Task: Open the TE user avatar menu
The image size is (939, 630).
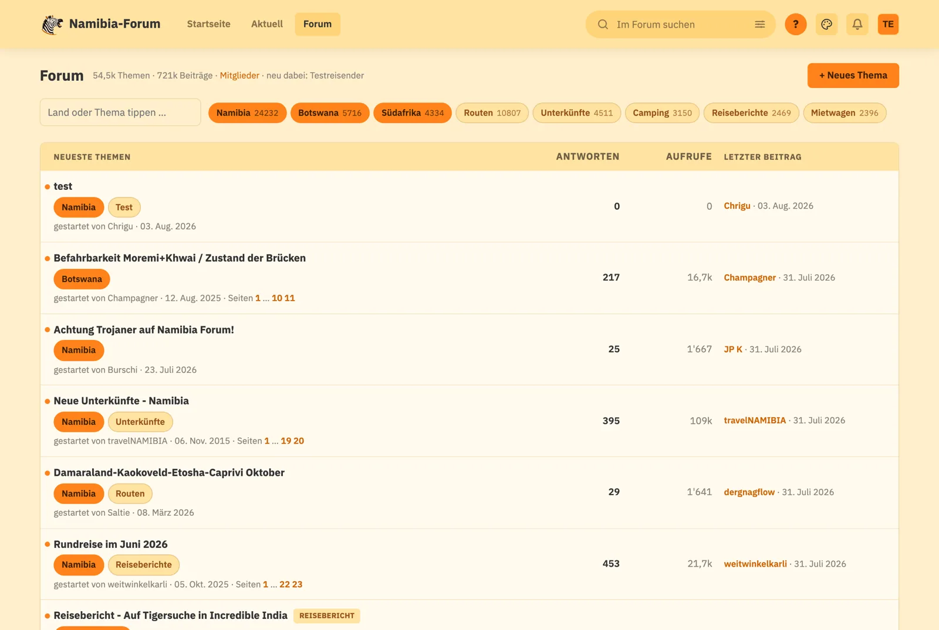Action: pos(888,24)
